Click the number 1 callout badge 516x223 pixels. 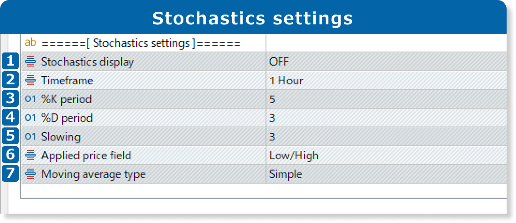click(11, 61)
